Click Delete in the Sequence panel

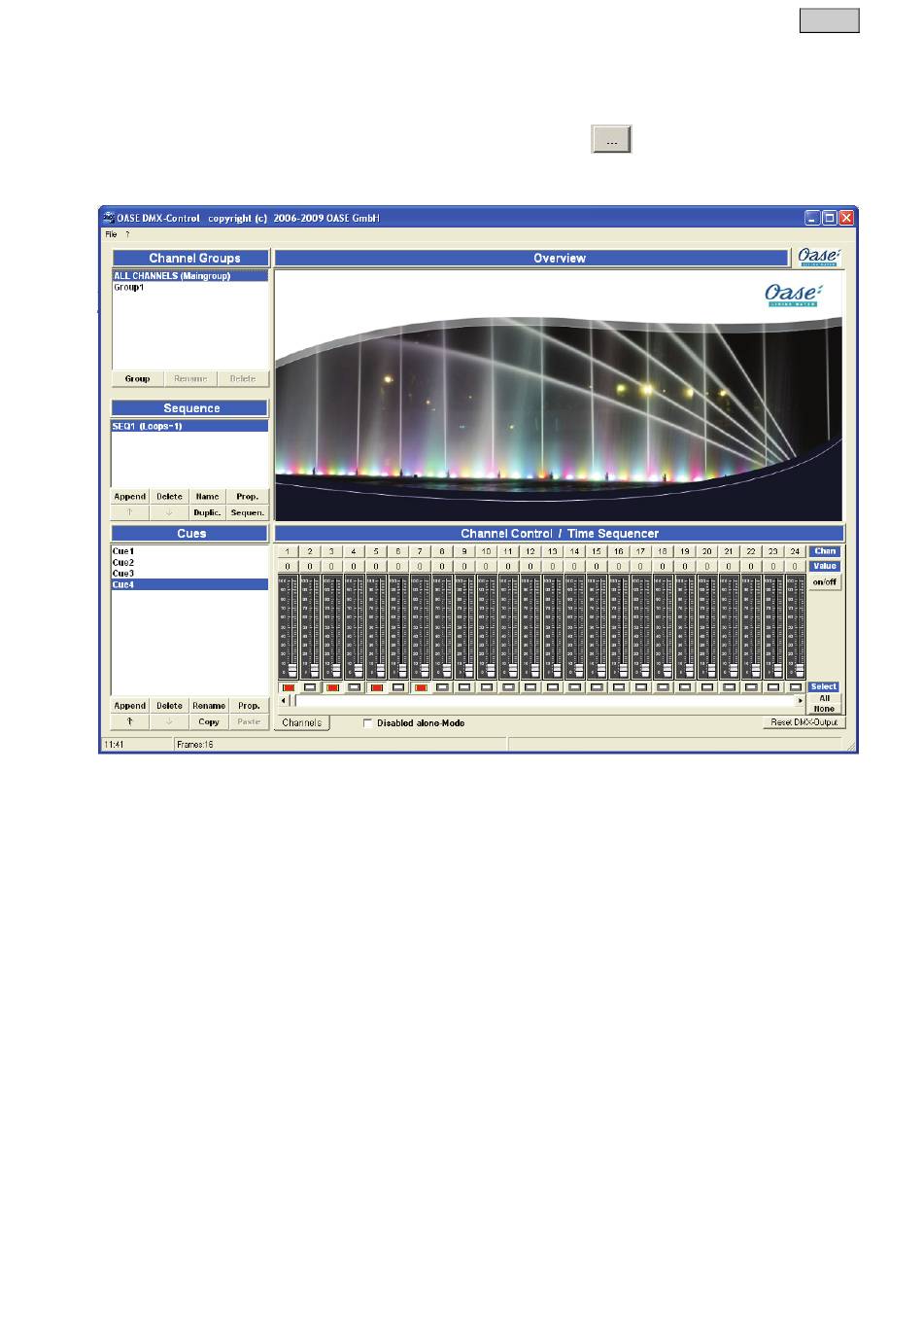(x=169, y=497)
